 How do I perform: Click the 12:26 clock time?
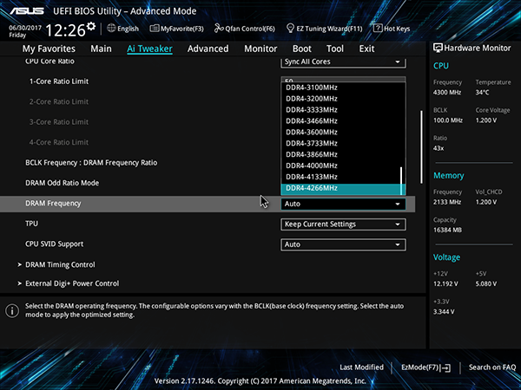point(65,31)
